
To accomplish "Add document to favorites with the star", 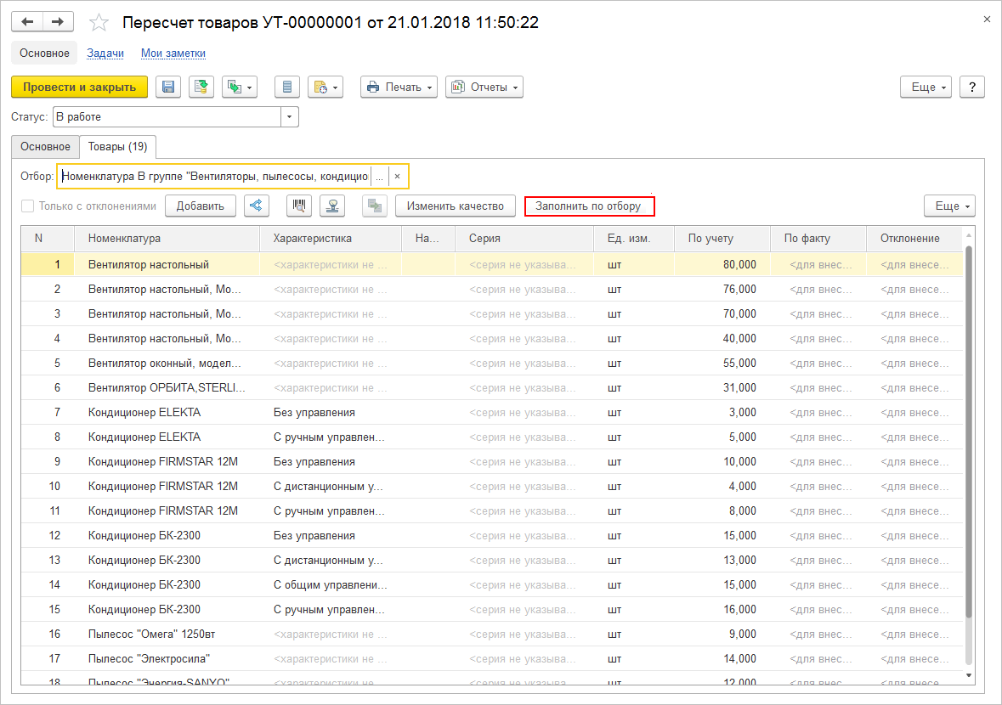I will click(x=99, y=23).
